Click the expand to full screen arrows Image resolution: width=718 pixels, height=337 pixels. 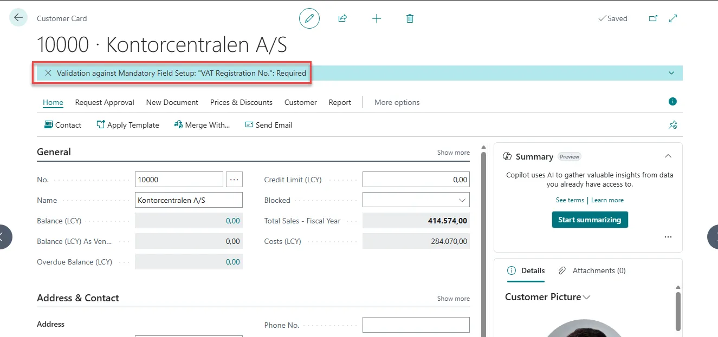673,18
